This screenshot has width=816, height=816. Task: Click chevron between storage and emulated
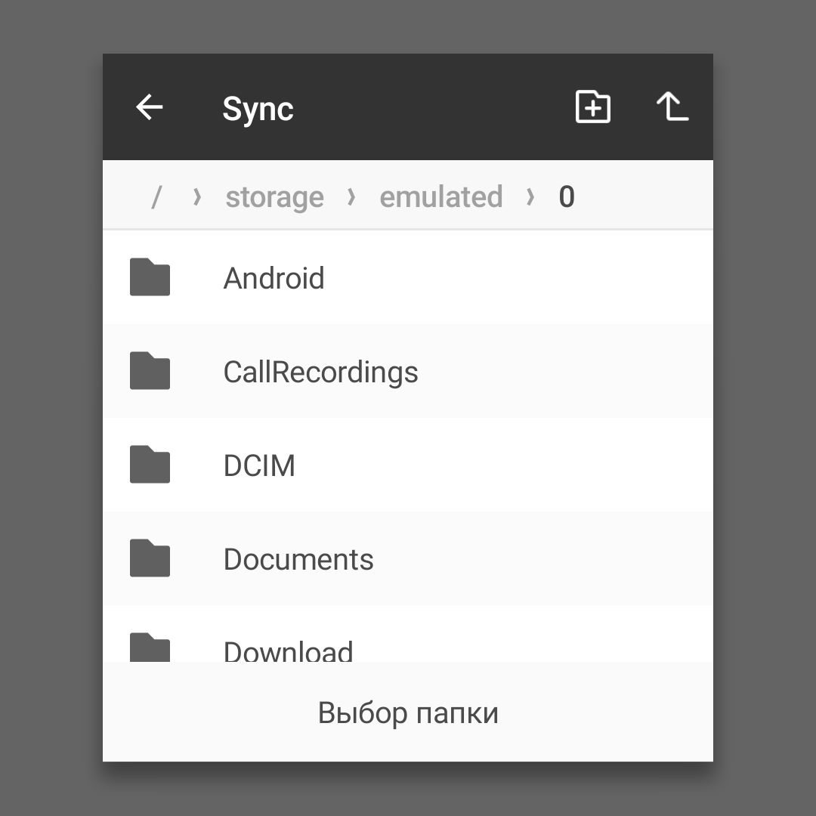coord(351,196)
